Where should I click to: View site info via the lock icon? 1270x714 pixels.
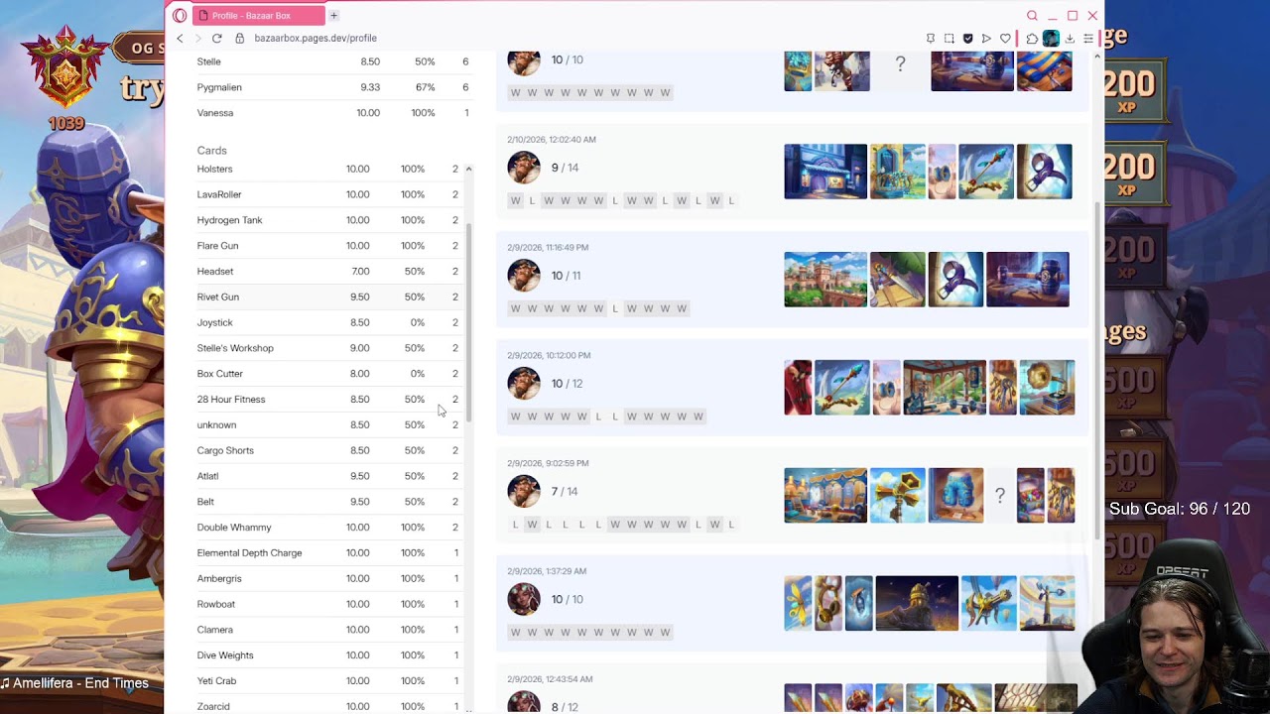point(239,38)
